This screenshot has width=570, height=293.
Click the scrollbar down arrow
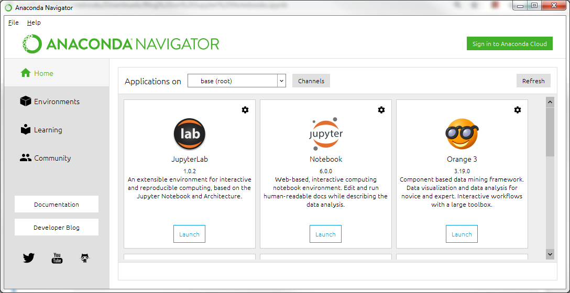pyautogui.click(x=550, y=254)
